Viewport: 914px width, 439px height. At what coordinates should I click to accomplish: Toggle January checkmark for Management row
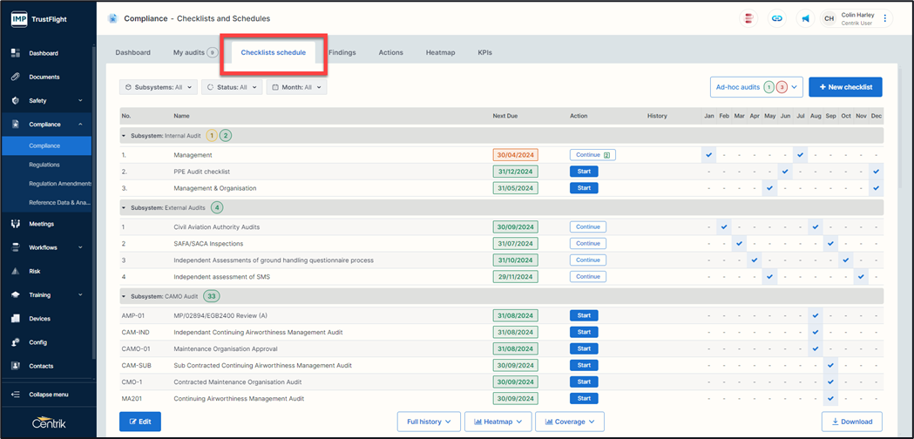[x=709, y=155]
